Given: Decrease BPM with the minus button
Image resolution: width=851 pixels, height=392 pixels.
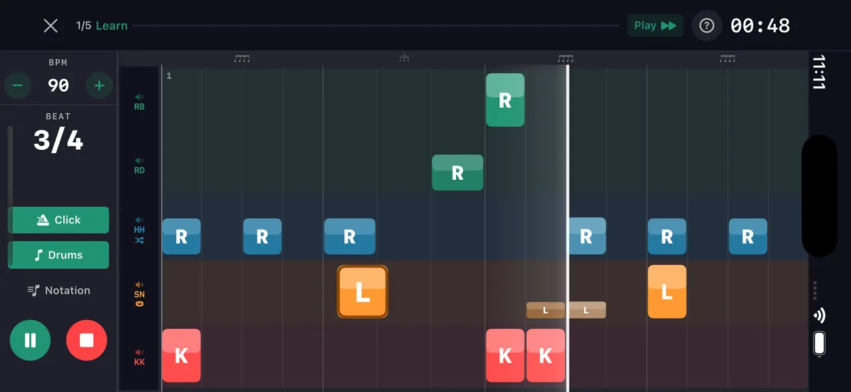Looking at the screenshot, I should click(18, 85).
